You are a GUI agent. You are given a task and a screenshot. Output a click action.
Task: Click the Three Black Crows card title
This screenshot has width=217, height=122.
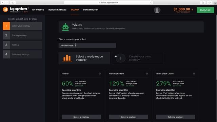[x=165, y=74]
